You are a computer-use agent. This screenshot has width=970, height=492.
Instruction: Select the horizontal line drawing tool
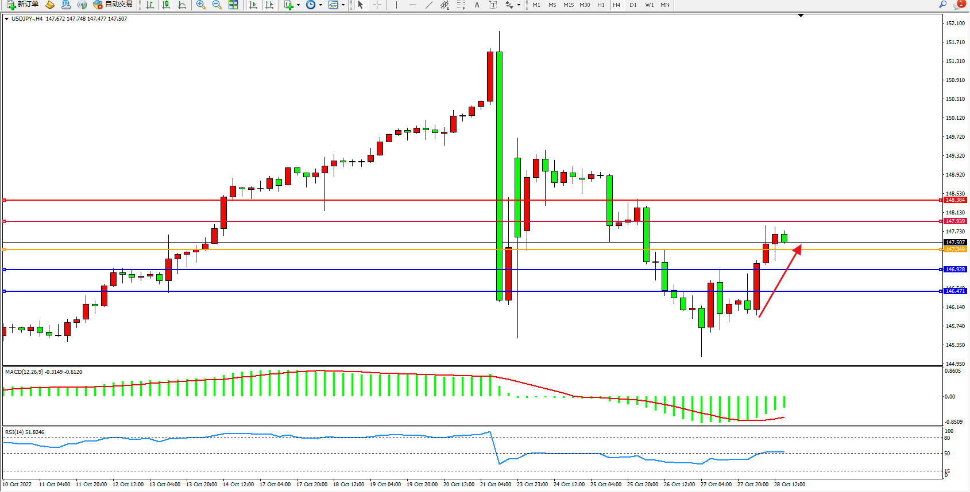pyautogui.click(x=413, y=5)
